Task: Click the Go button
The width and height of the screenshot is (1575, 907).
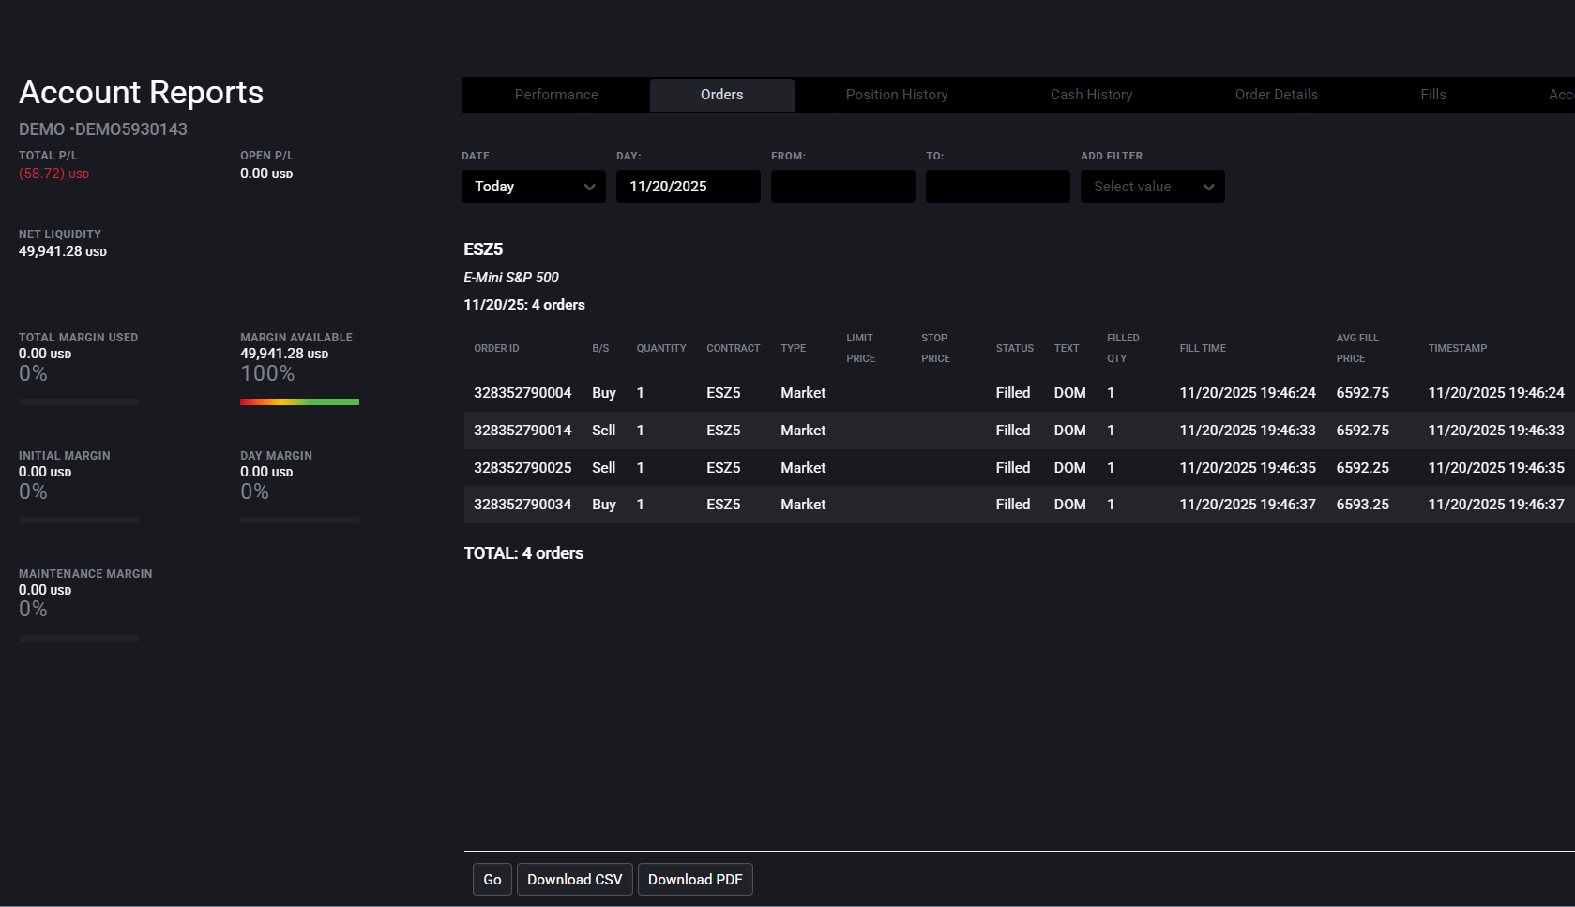Action: point(492,879)
